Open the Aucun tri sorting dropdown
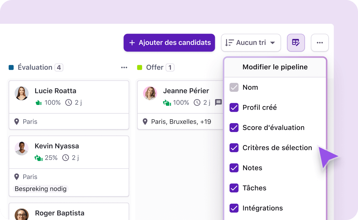 (x=251, y=43)
